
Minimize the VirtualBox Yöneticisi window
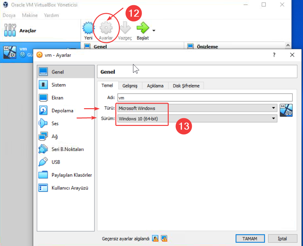[245, 5]
